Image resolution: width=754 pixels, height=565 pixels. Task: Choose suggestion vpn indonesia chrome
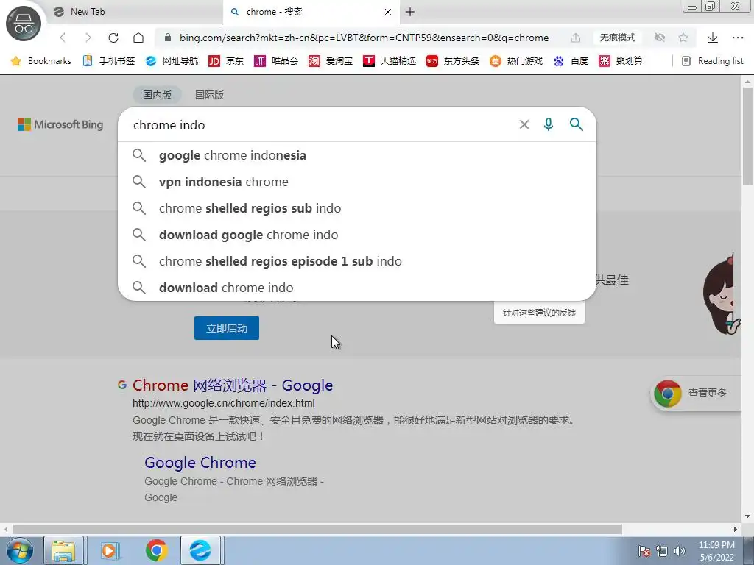pos(357,182)
